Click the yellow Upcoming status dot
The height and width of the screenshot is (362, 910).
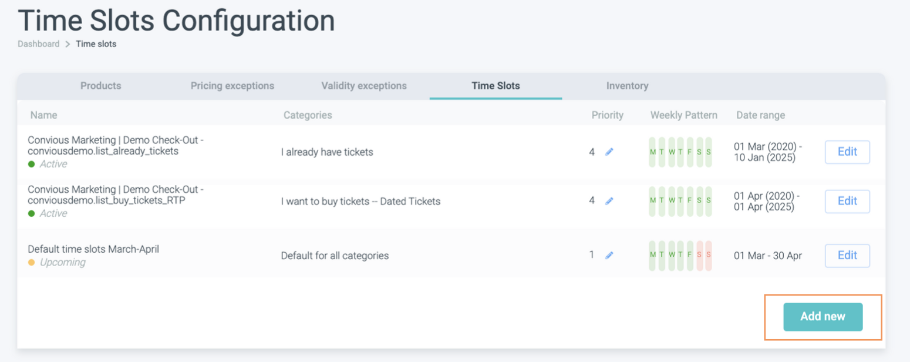pyautogui.click(x=32, y=263)
